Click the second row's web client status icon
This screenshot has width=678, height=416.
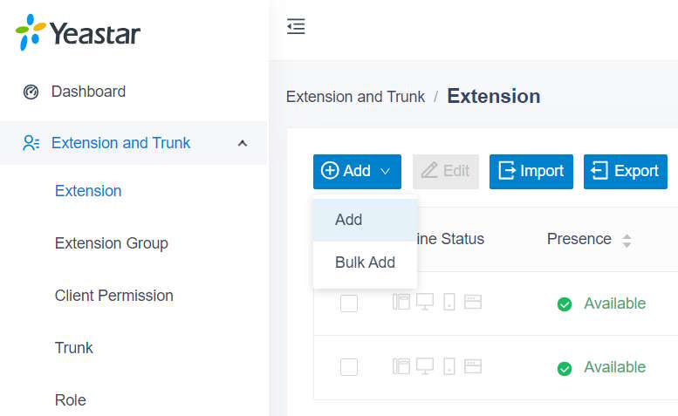[x=473, y=366]
